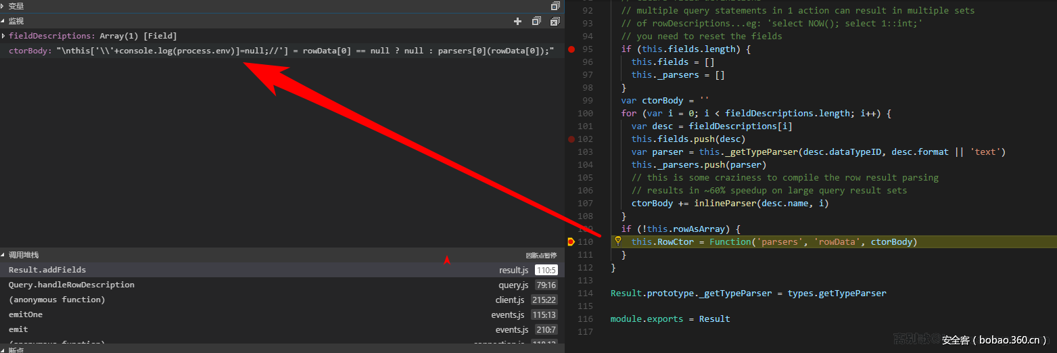This screenshot has width=1057, height=353.
Task: Select the emitOne stack frame
Action: point(25,314)
